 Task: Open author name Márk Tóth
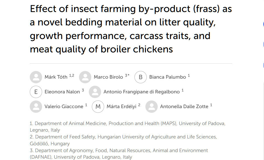56,77
